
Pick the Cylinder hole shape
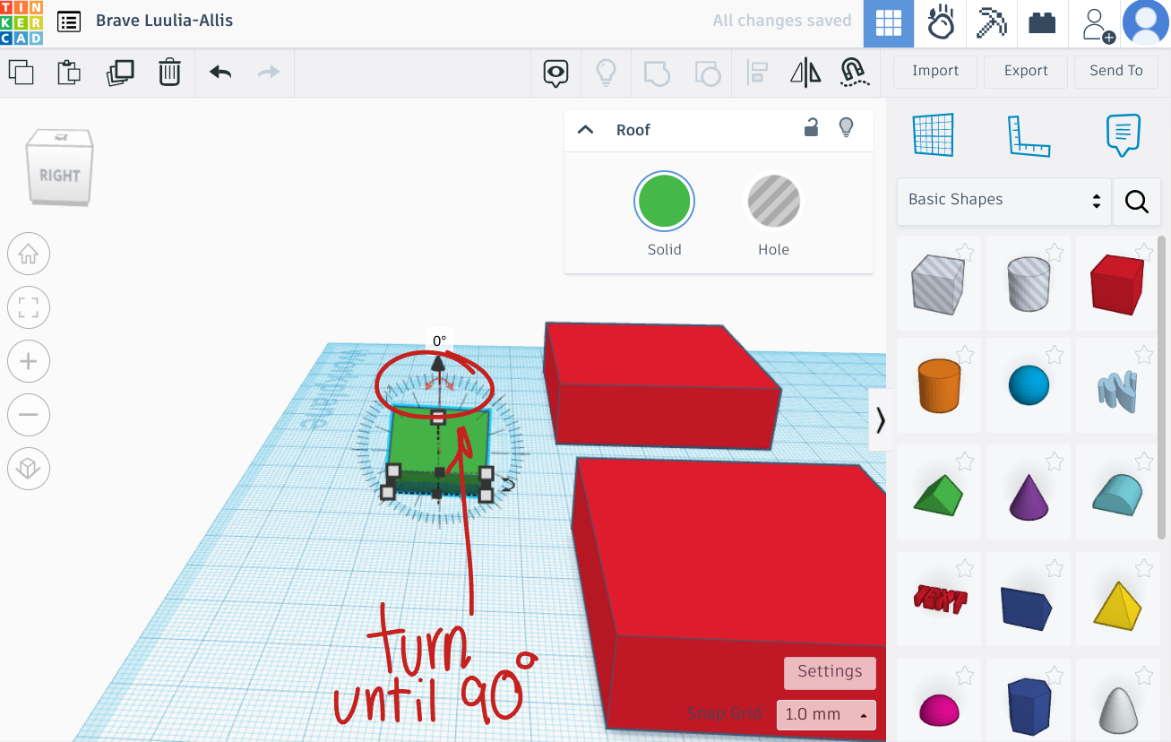pyautogui.click(x=1029, y=285)
